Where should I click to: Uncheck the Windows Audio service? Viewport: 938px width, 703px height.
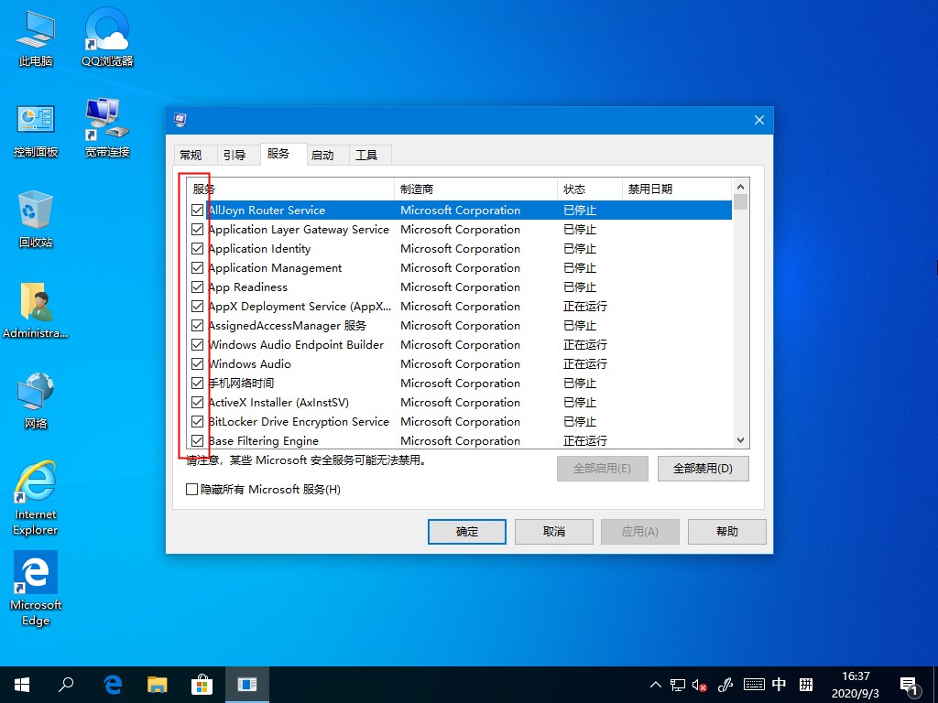tap(196, 363)
